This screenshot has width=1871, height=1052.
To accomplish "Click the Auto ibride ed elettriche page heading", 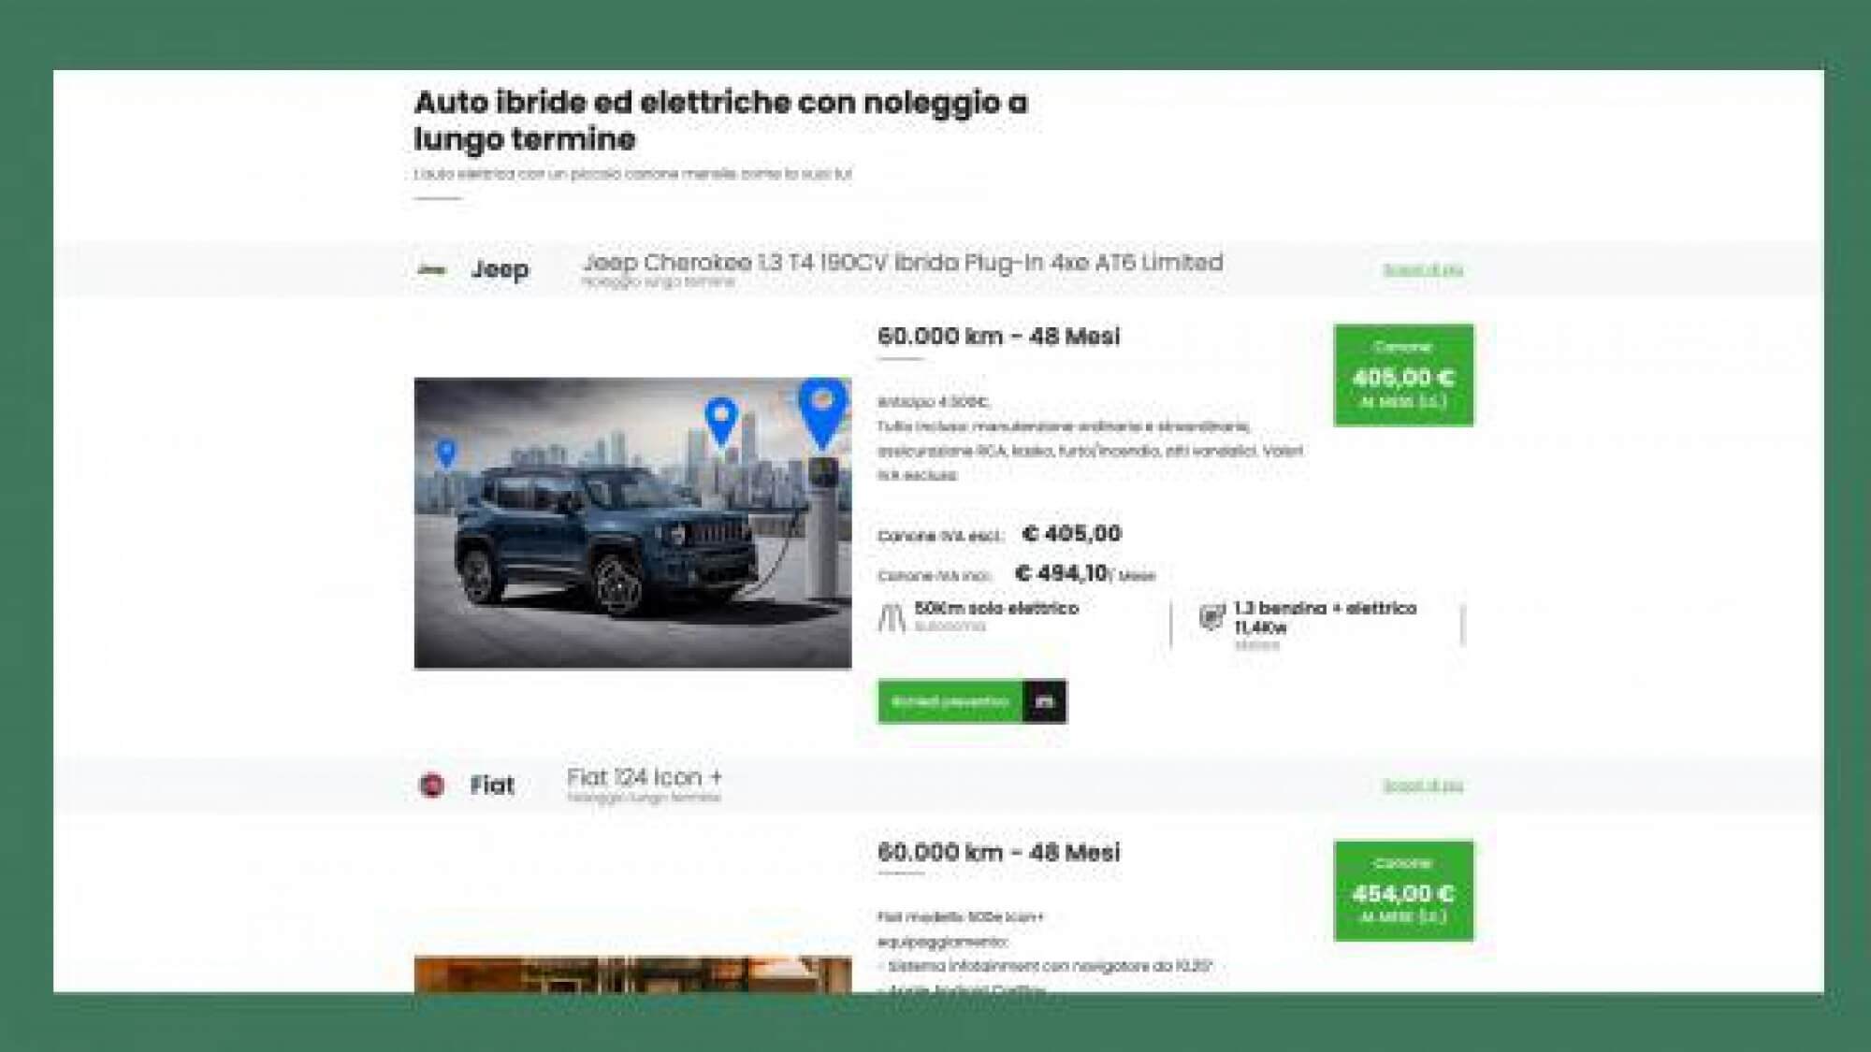I will 720,120.
